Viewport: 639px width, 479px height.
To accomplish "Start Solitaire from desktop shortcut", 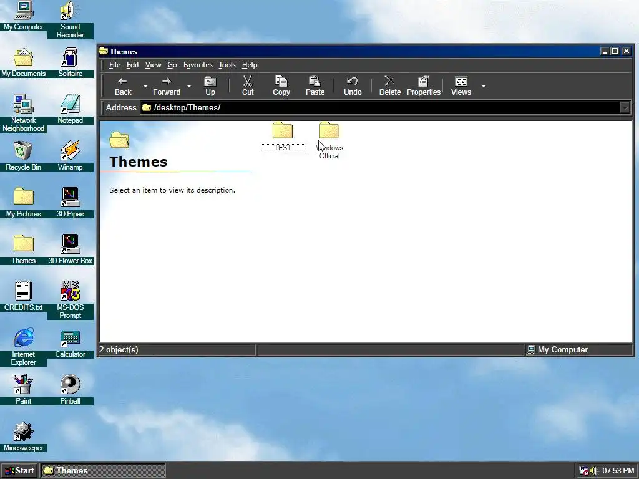I will pyautogui.click(x=70, y=62).
